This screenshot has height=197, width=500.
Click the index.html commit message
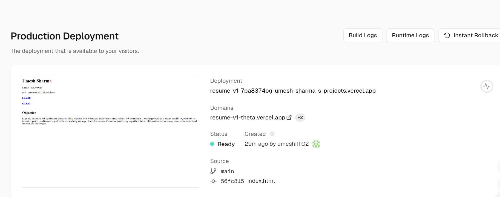[261, 181]
